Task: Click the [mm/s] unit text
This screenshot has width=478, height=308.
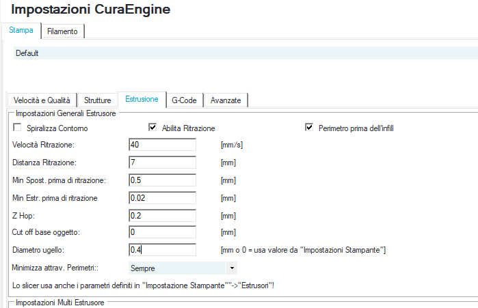Action: tap(232, 145)
